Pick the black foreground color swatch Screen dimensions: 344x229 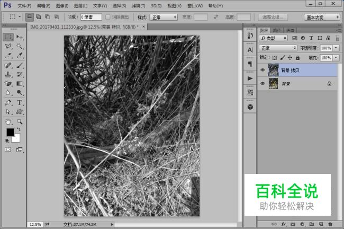point(10,132)
